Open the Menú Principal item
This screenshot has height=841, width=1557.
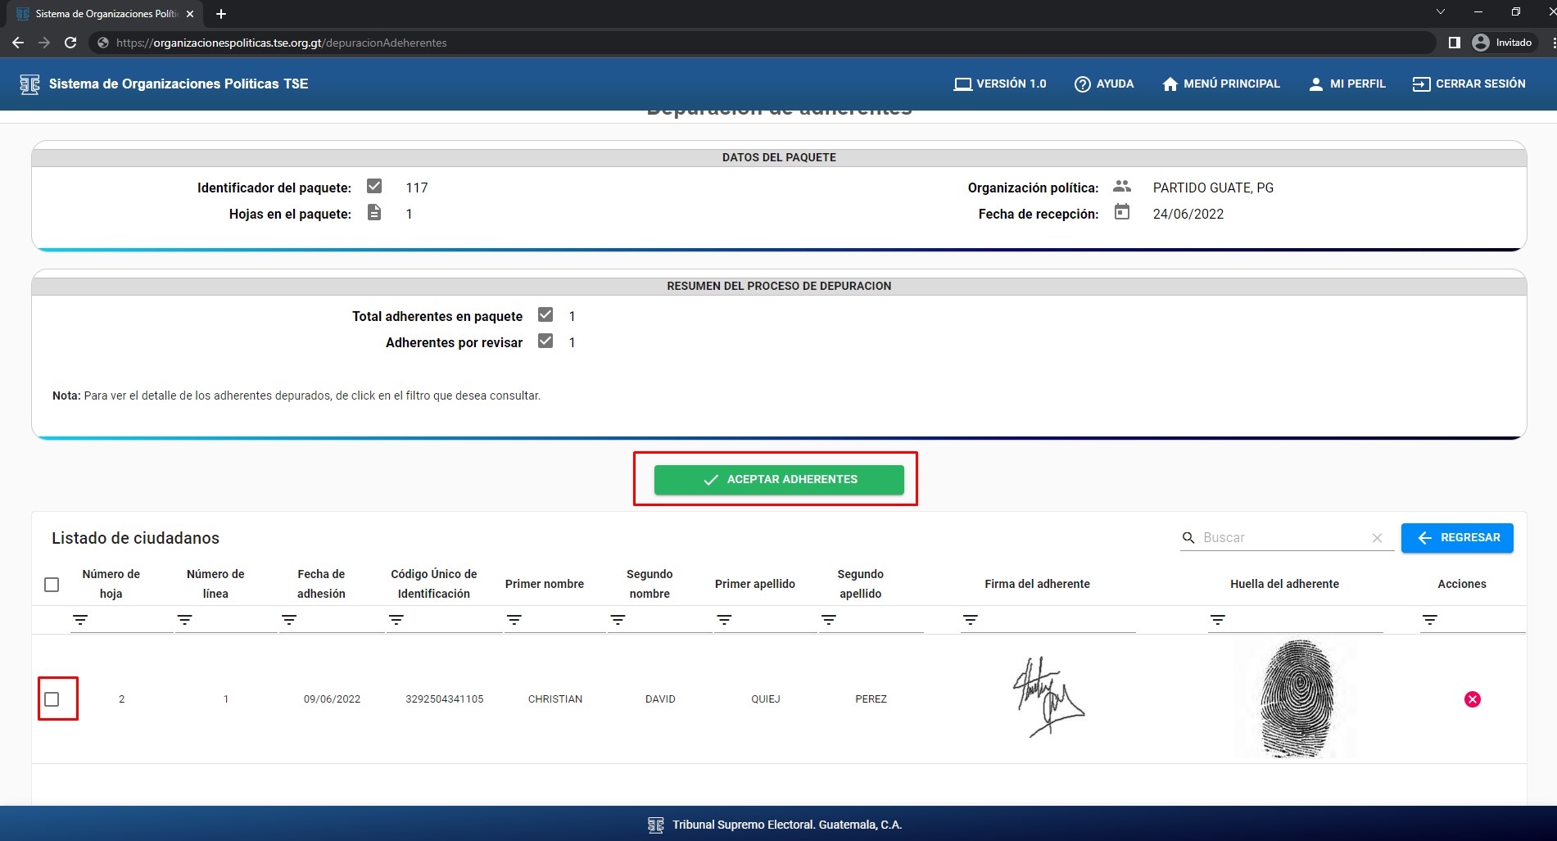tap(1220, 84)
